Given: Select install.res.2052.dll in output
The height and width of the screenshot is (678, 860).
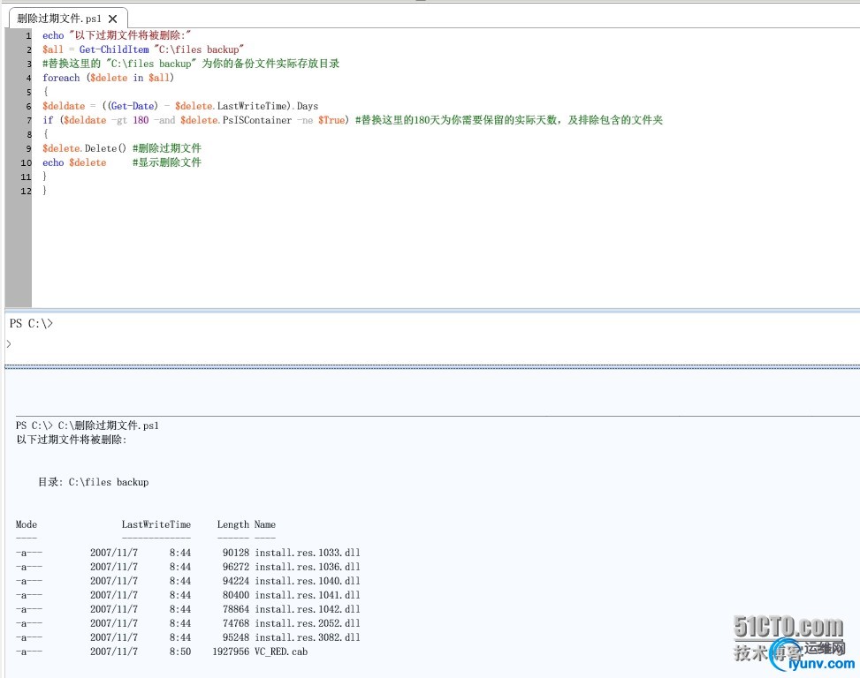Looking at the screenshot, I should pyautogui.click(x=308, y=624).
